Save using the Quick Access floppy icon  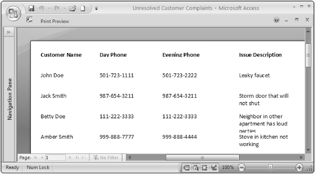(x=31, y=8)
